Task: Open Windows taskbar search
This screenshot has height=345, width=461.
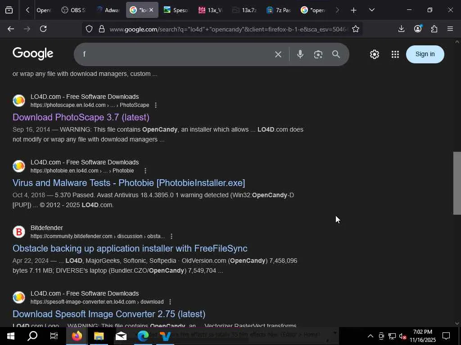Action: [x=32, y=336]
